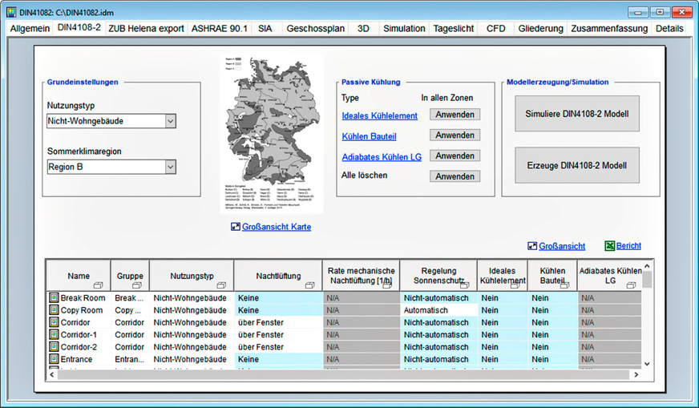Image resolution: width=699 pixels, height=408 pixels.
Task: Click the Break Room zone icon
Action: 54,298
